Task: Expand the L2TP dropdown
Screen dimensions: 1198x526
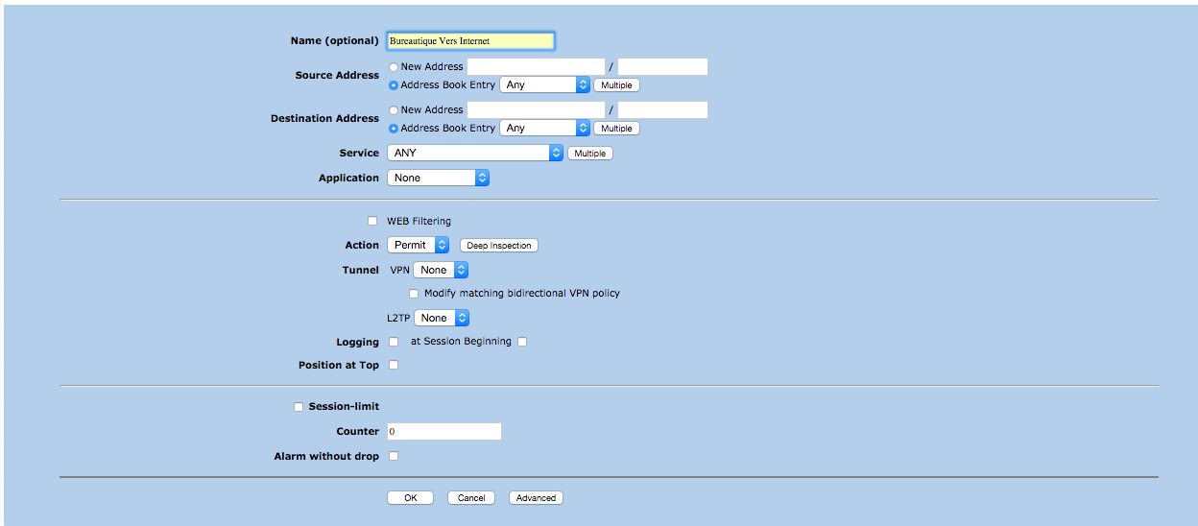Action: (442, 318)
